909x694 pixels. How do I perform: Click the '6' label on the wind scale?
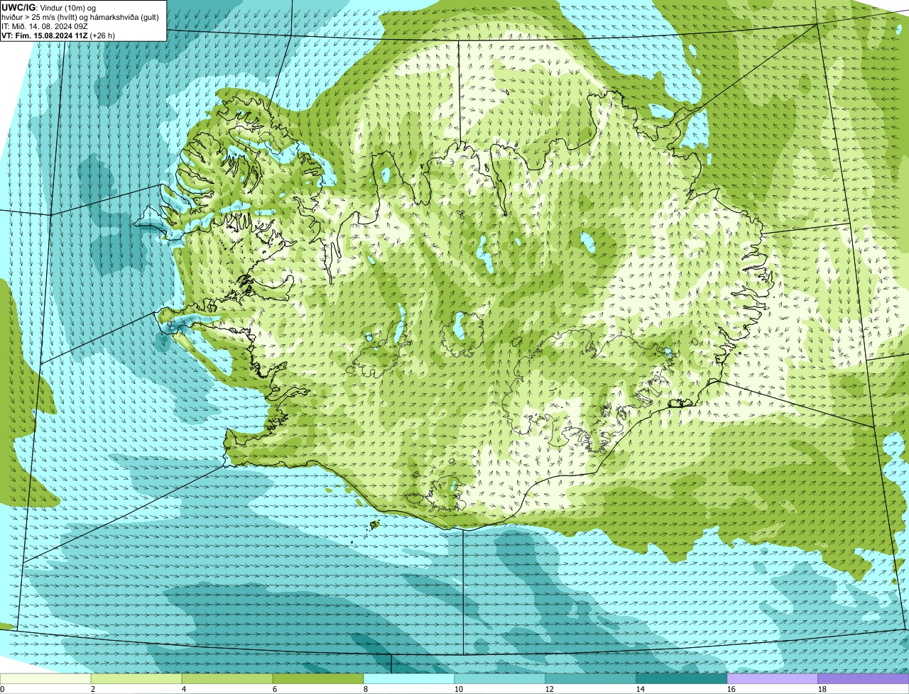(x=275, y=689)
